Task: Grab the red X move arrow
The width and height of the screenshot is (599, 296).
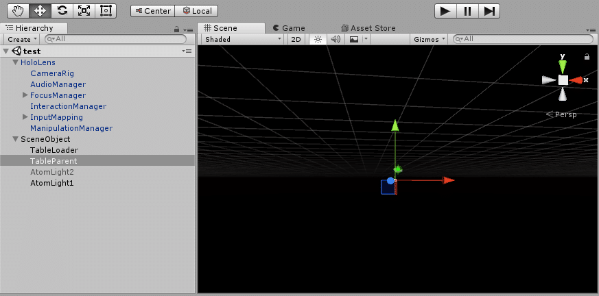Action: pos(448,180)
